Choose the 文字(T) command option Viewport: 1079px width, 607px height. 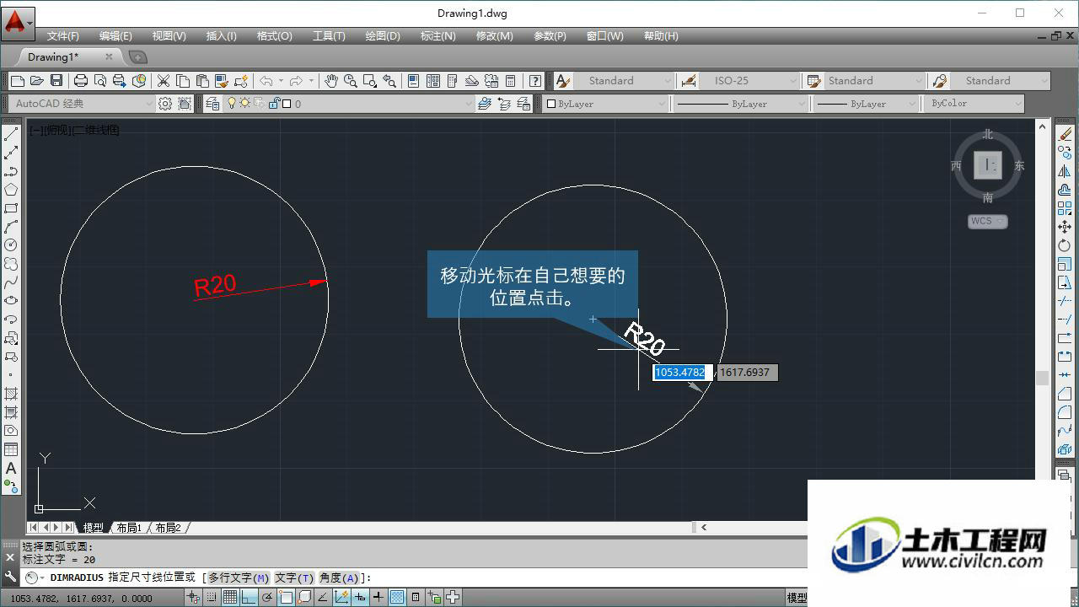pyautogui.click(x=294, y=577)
